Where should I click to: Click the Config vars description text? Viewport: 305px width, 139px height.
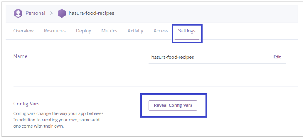tap(60, 120)
